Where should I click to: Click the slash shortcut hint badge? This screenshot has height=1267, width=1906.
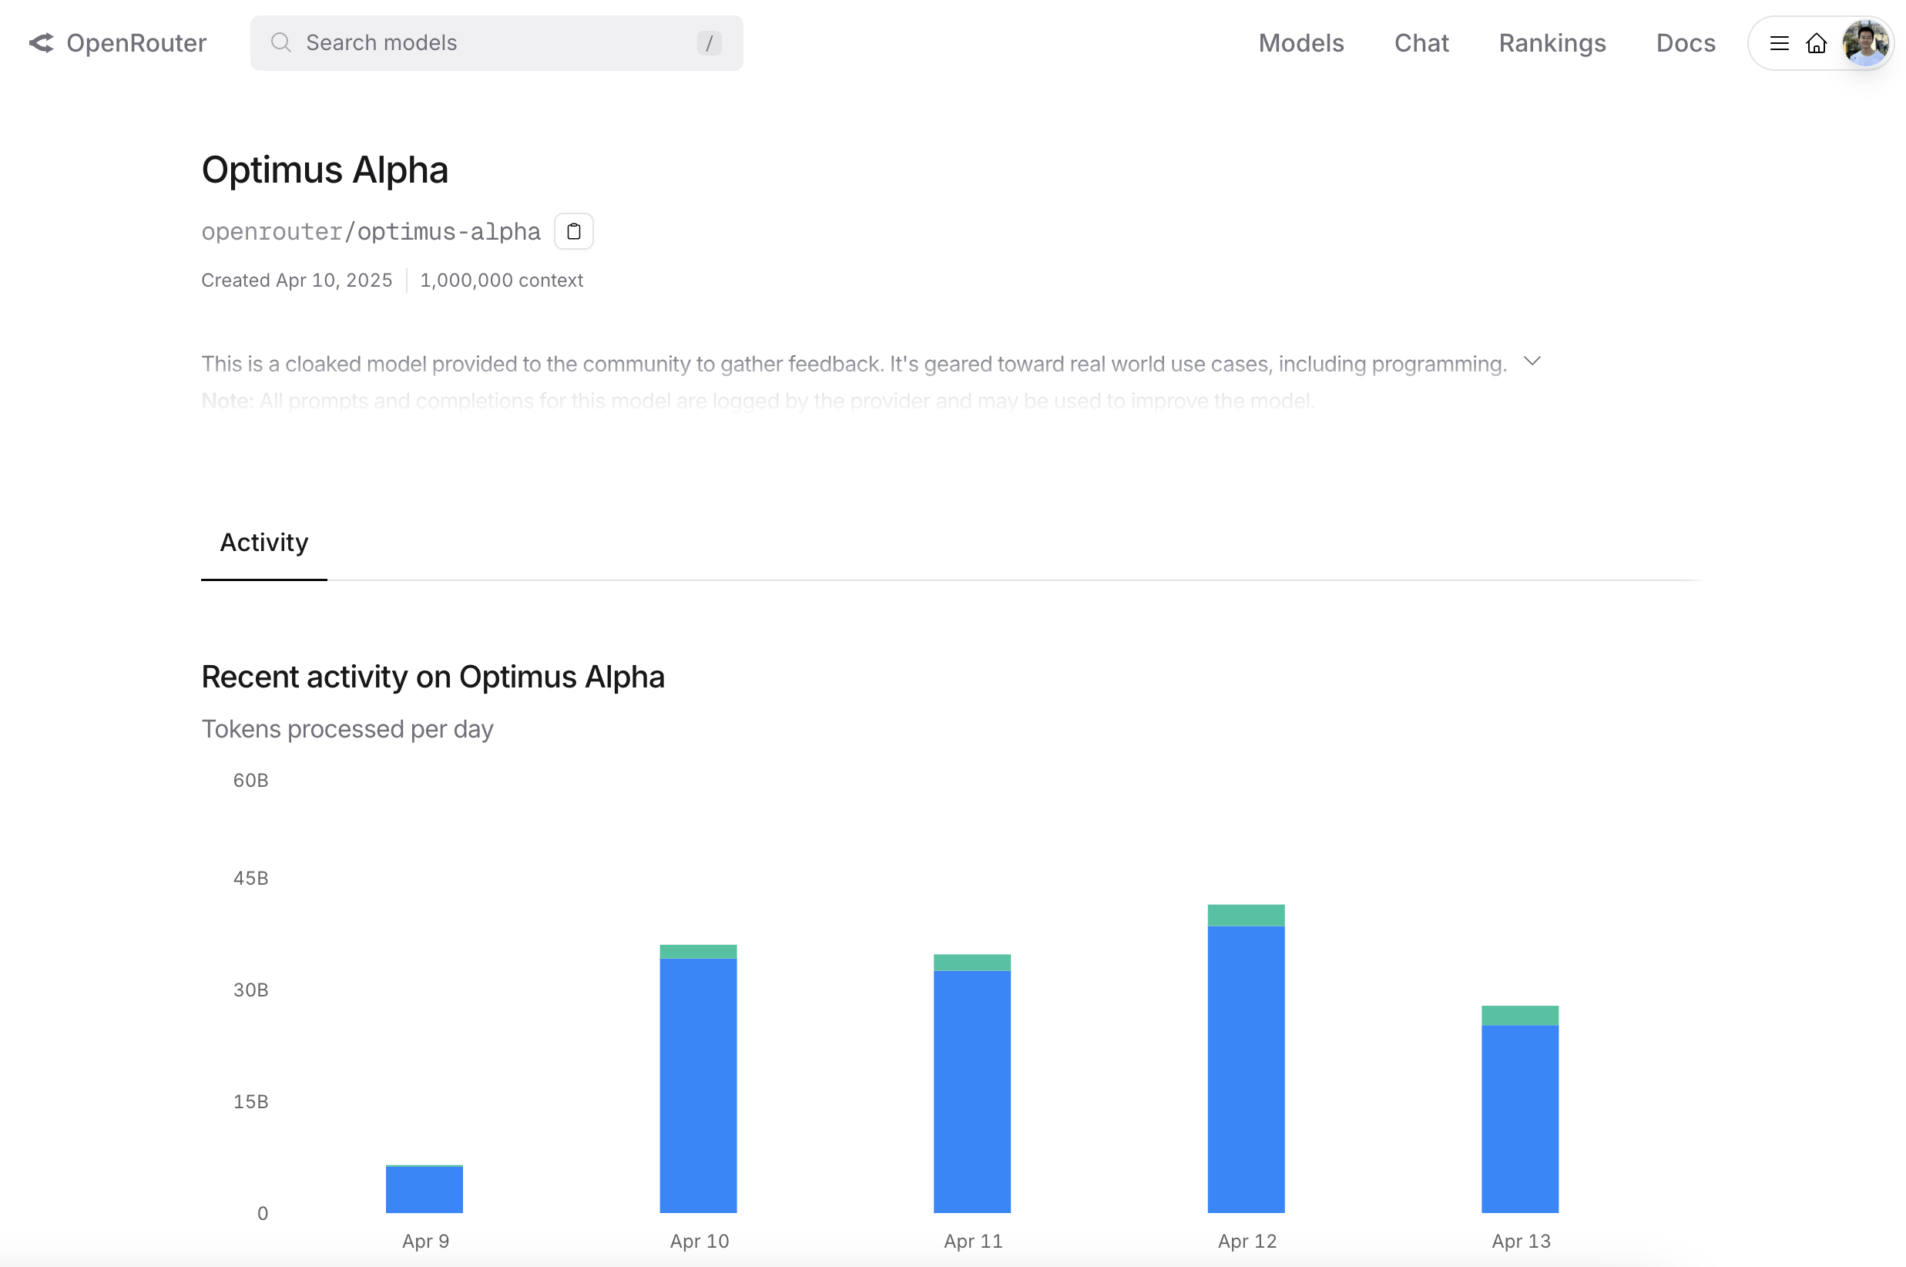(708, 43)
